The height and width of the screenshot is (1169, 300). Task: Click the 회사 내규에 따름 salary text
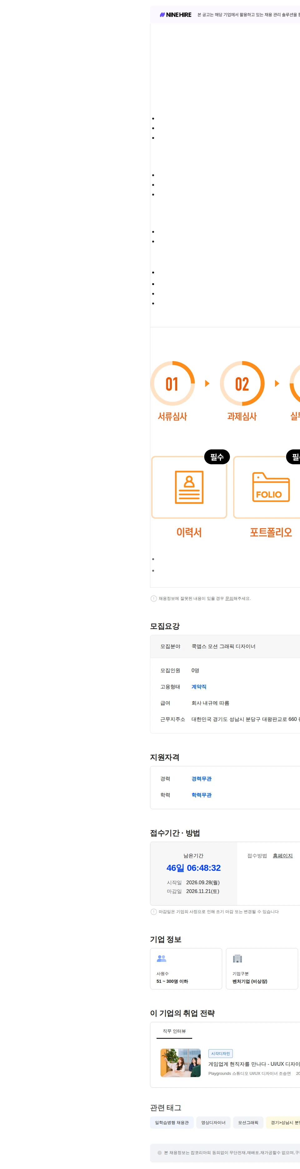pyautogui.click(x=210, y=703)
